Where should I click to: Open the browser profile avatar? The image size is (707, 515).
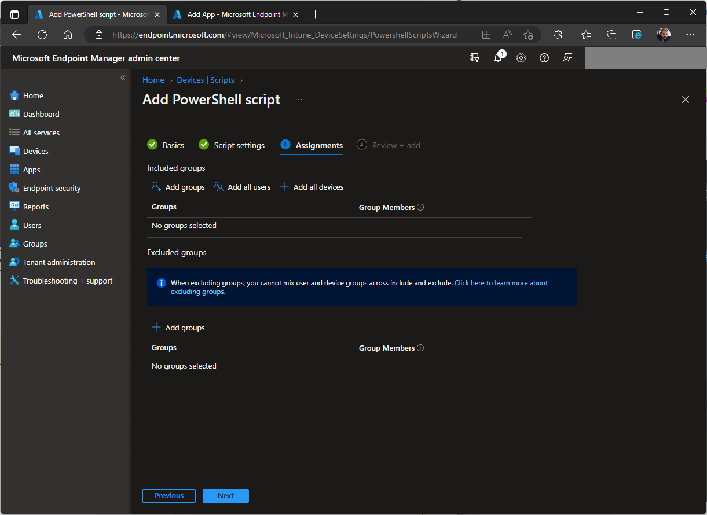664,35
